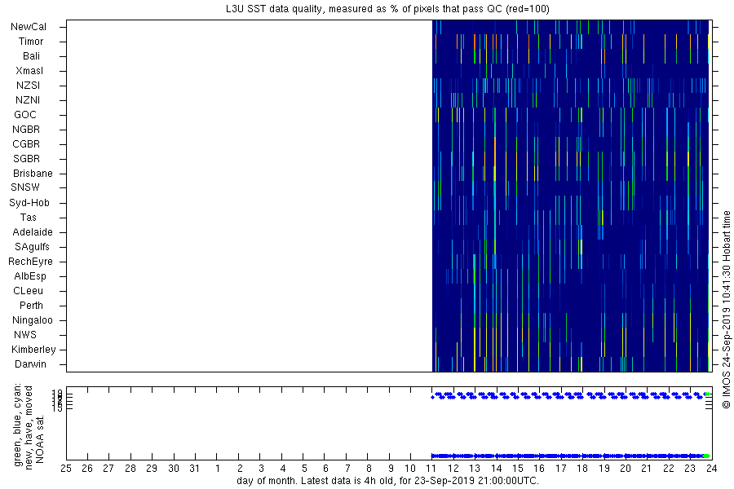Select the SAgulfs row label
The image size is (734, 489).
click(32, 247)
